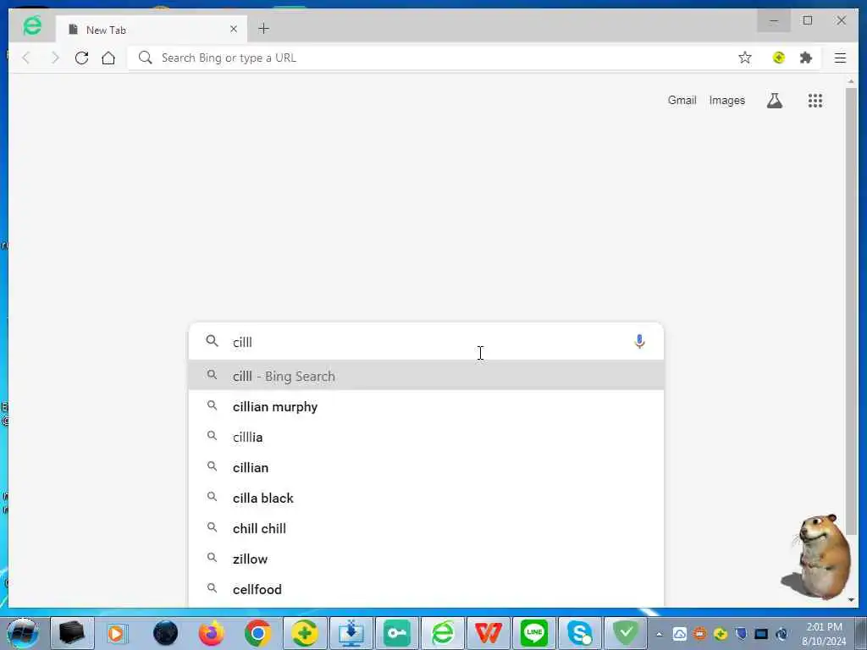
Task: Click the hamster desktop pet
Action: pos(819,557)
